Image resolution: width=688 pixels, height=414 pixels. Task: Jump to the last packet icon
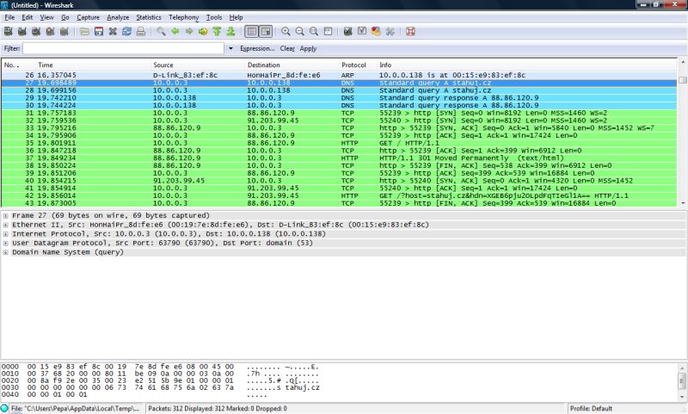tap(230, 31)
